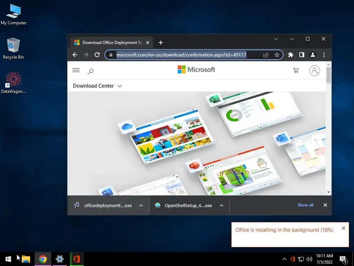Show hidden system tray icons

coord(285,259)
